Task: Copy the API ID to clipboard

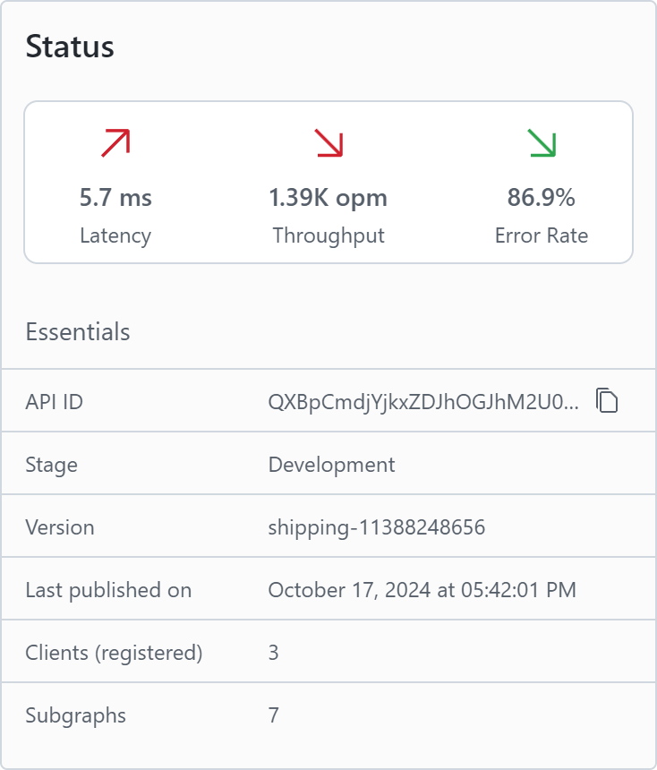Action: (x=607, y=401)
